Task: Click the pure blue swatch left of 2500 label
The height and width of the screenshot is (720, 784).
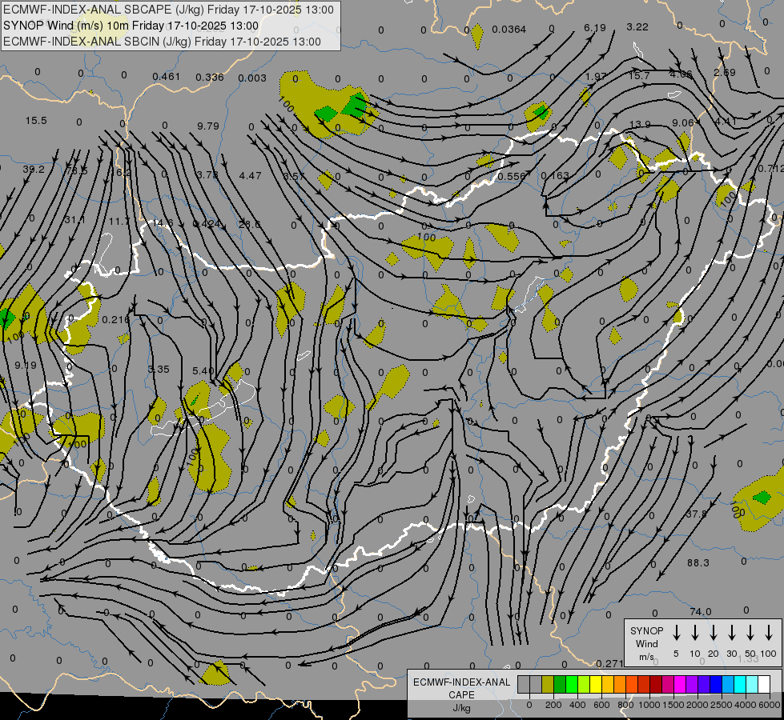Action: (716, 685)
